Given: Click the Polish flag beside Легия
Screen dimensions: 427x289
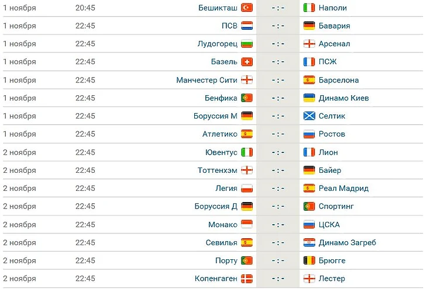Looking at the screenshot, I should click(x=247, y=189).
